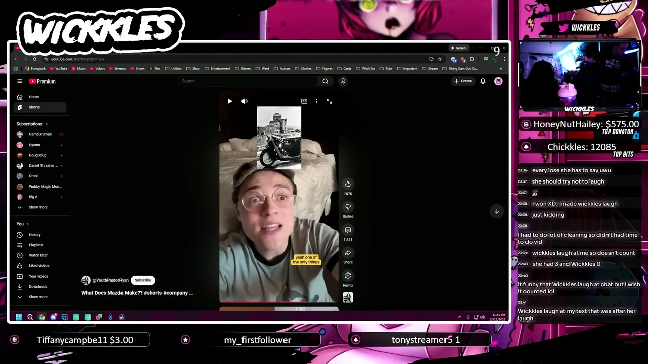648x364 pixels.
Task: Open GameGrumps subscription
Action: [x=40, y=134]
